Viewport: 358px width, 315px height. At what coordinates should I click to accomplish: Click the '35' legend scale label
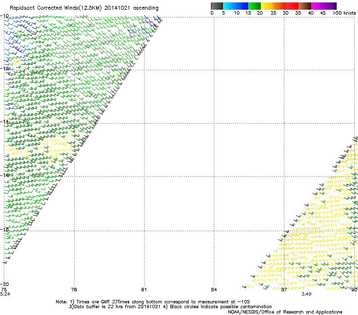tap(298, 13)
